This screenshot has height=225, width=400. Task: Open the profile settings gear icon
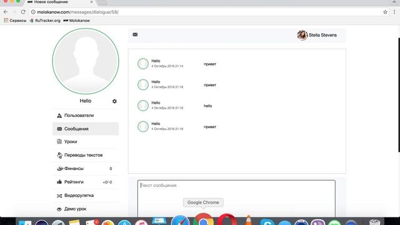[x=114, y=101]
